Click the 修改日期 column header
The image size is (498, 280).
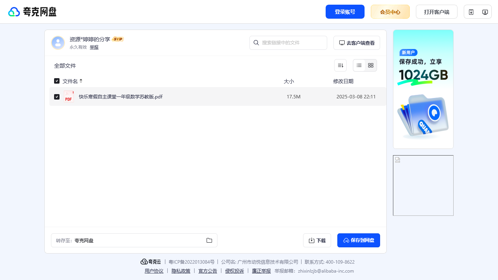(x=343, y=81)
